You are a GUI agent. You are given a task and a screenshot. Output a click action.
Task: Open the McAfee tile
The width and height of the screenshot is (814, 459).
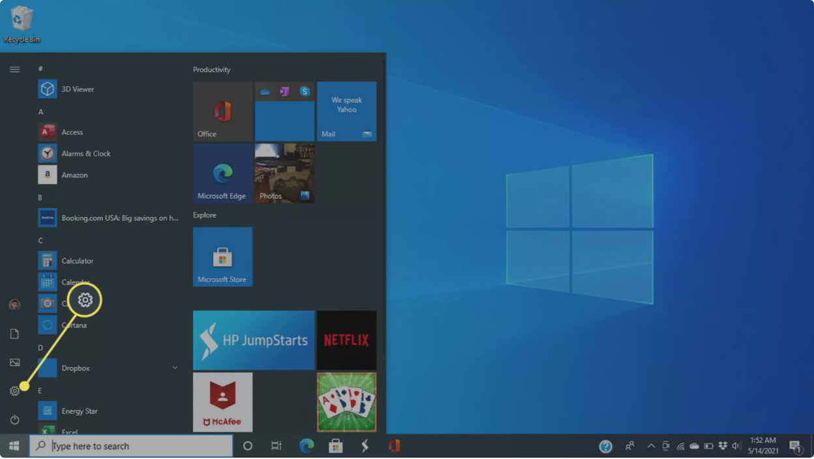[222, 402]
